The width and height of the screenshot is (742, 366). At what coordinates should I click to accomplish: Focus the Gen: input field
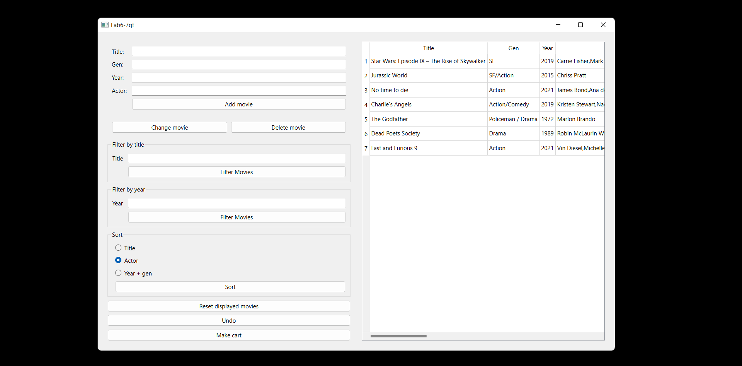[x=239, y=65]
